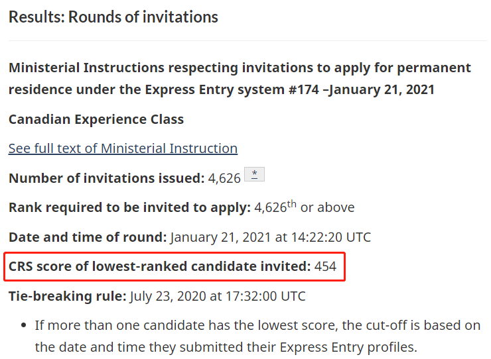Click the 4,626 invitations issued value
Screen dimensions: 491x359
224,178
